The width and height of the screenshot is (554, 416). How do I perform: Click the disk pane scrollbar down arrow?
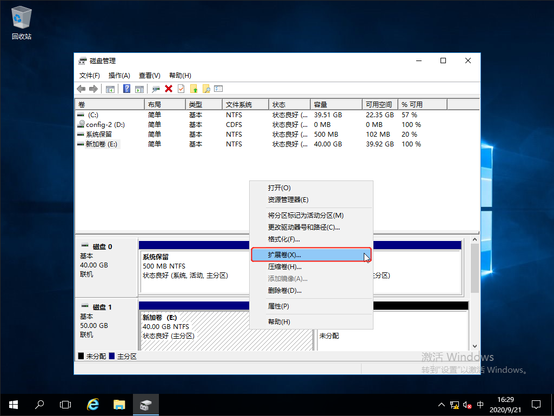point(475,346)
